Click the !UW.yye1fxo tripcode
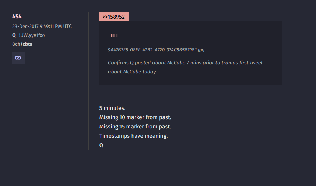 coord(32,35)
